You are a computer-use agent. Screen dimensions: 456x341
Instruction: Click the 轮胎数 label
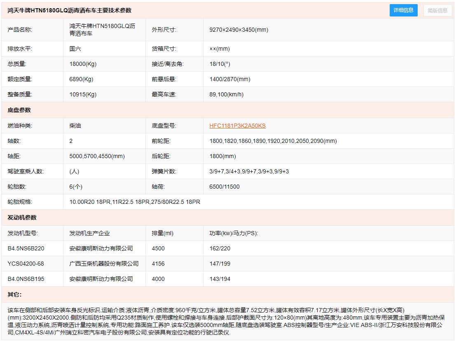click(17, 187)
